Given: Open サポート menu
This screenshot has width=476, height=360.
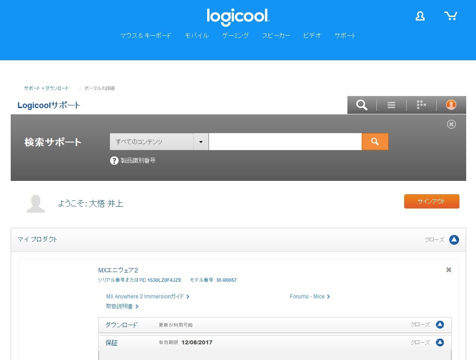Looking at the screenshot, I should pos(345,36).
